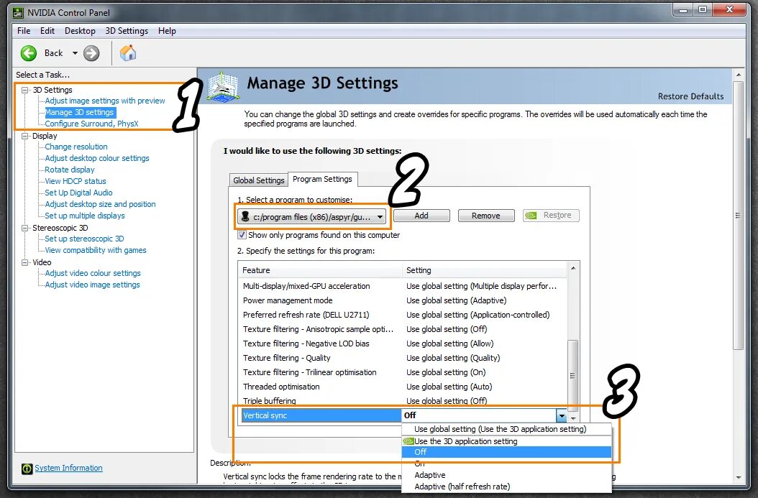Viewport: 758px width, 498px height.
Task: Select Manage 3D settings in task tree
Action: pyautogui.click(x=79, y=112)
